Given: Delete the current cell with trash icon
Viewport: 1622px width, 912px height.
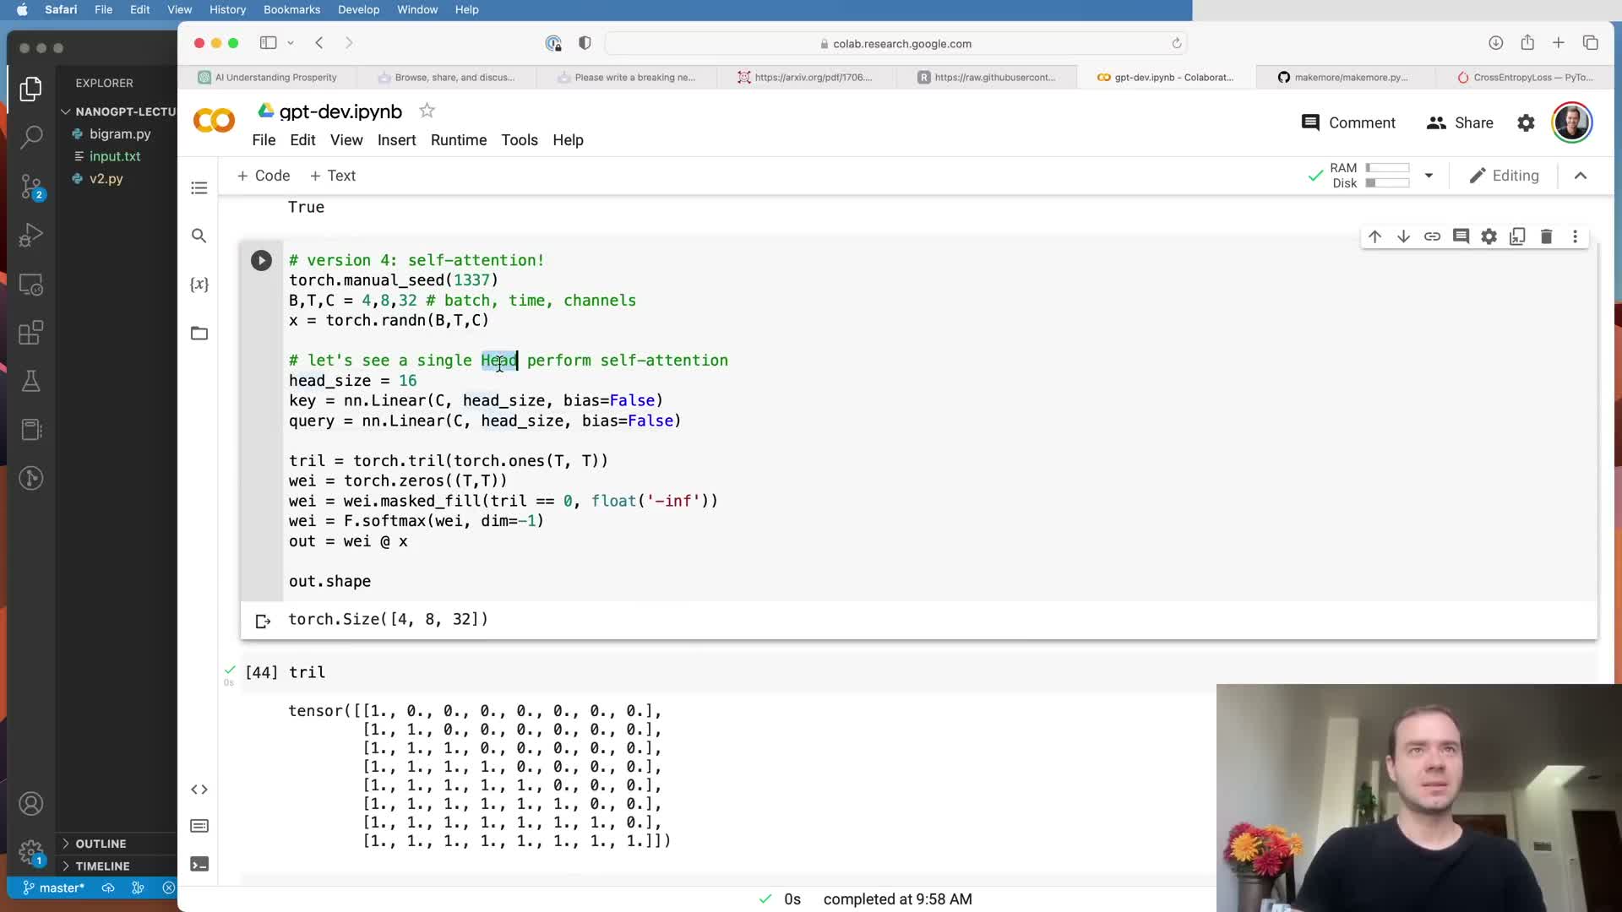Looking at the screenshot, I should point(1546,236).
